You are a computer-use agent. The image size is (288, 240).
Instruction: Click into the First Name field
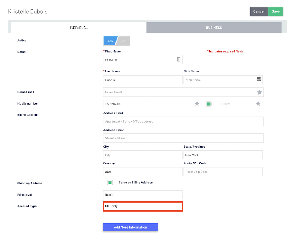pyautogui.click(x=143, y=59)
